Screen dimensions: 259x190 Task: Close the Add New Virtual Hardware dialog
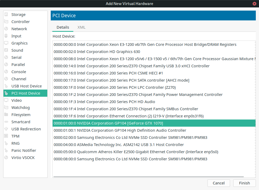(x=254, y=4)
